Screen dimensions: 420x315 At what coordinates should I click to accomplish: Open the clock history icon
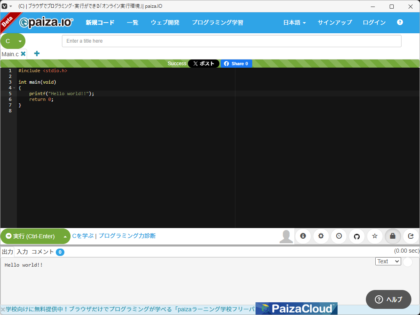coord(339,236)
